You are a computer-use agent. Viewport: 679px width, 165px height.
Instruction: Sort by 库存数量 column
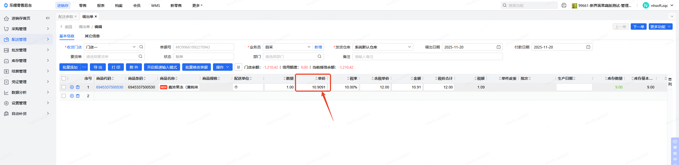point(606,78)
